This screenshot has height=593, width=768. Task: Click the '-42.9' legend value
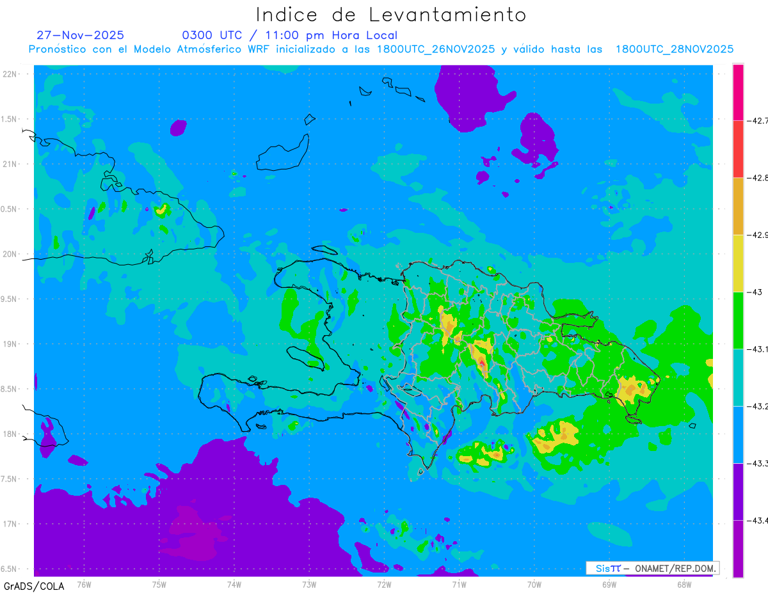pos(756,235)
